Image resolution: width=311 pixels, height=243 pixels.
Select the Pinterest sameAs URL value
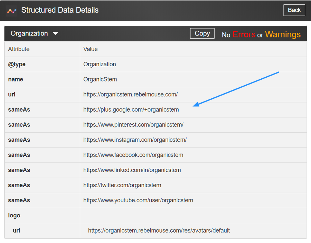pyautogui.click(x=133, y=125)
